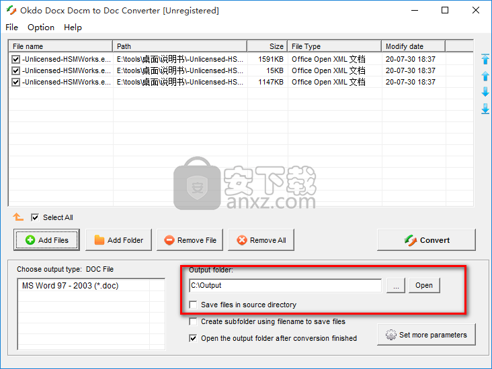492x369 pixels.
Task: Uncheck the 1147KB file's checkbox
Action: (15, 82)
